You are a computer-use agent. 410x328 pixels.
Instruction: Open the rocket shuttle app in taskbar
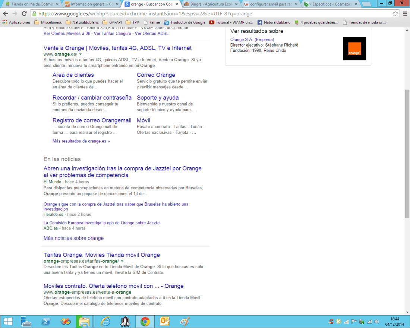tap(125, 322)
